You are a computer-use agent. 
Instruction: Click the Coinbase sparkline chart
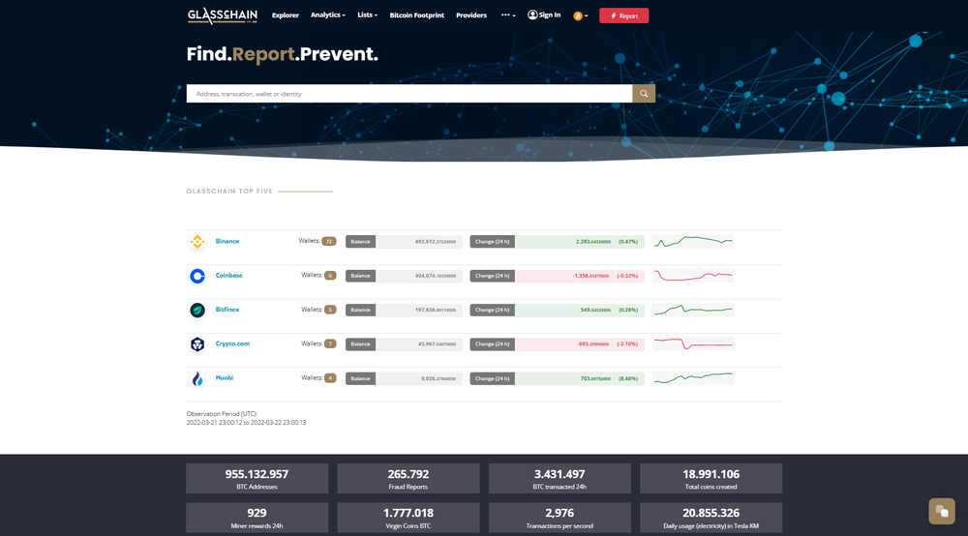coord(693,276)
